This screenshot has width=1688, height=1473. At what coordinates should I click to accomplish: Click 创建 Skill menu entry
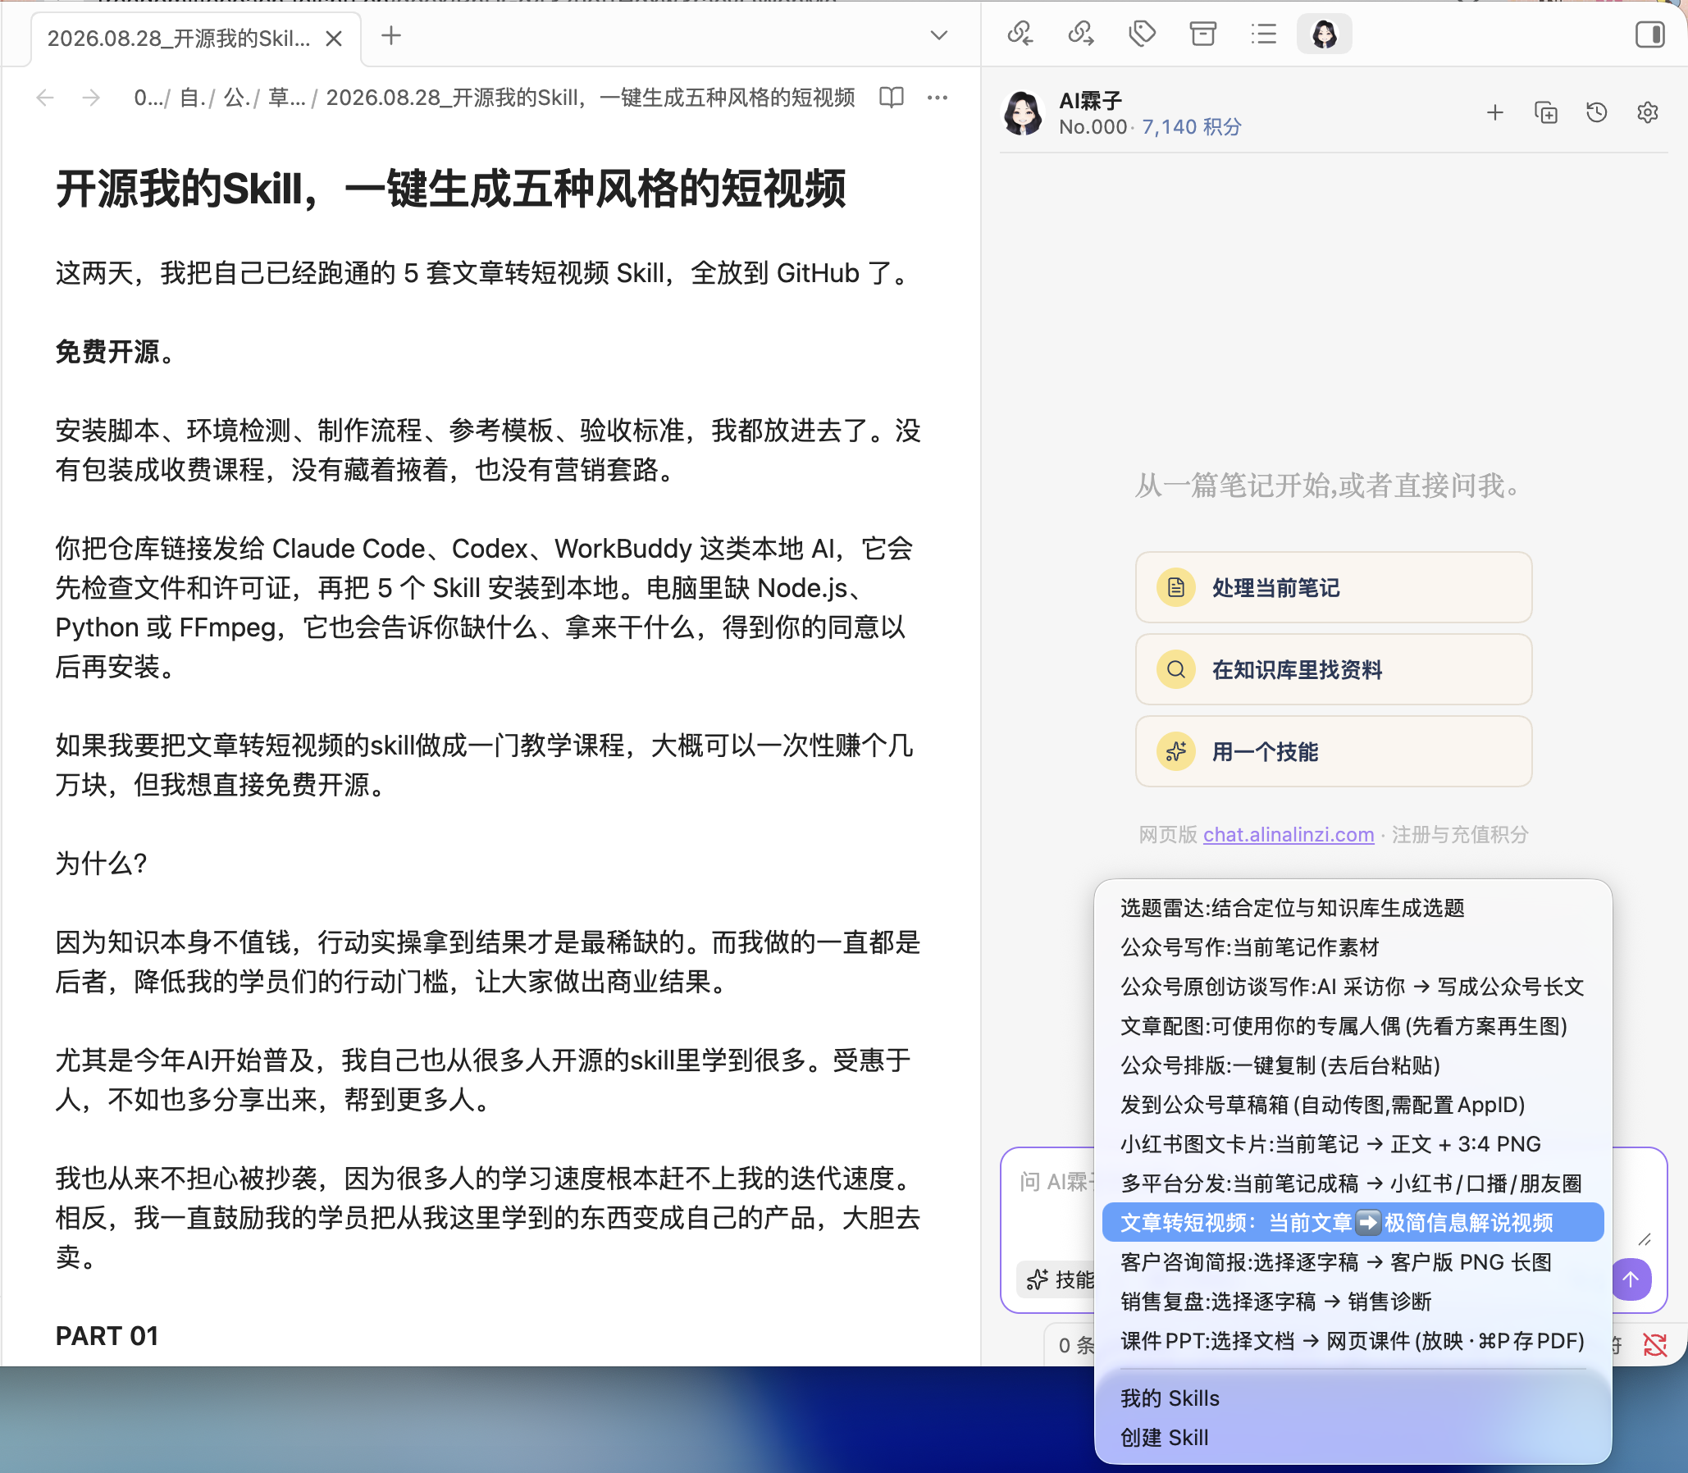pyautogui.click(x=1353, y=1438)
